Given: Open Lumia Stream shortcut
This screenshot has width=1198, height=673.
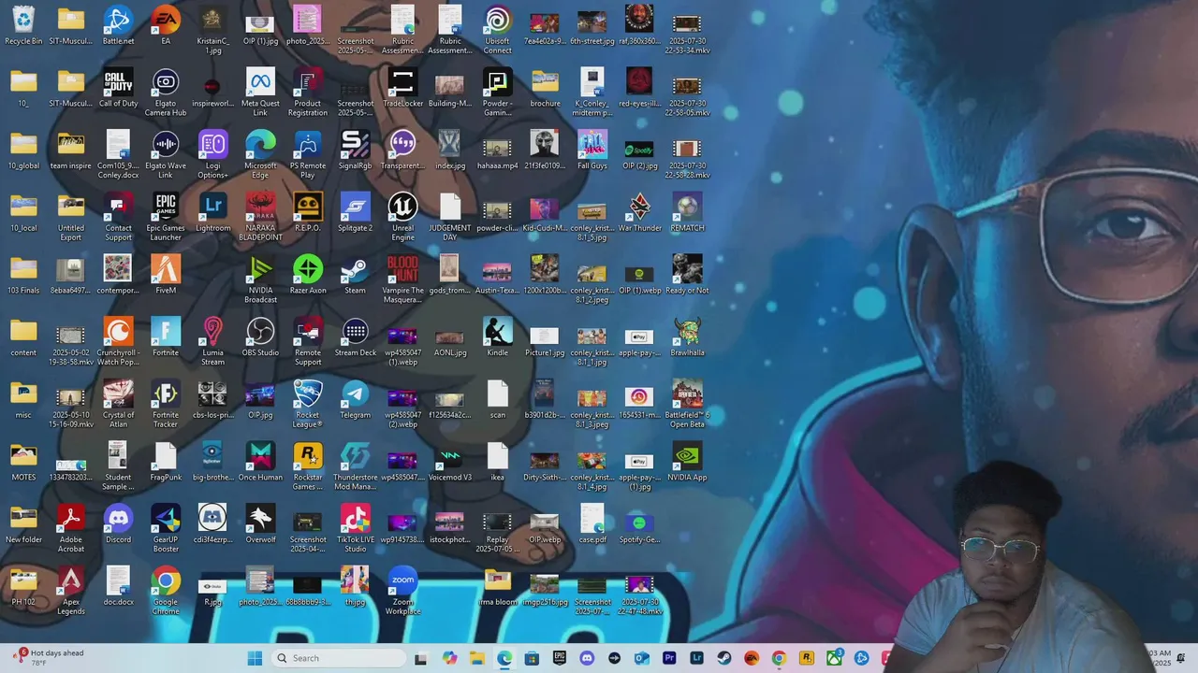Looking at the screenshot, I should (x=212, y=341).
